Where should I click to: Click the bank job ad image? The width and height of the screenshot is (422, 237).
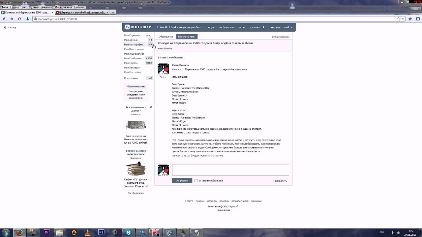[136, 125]
